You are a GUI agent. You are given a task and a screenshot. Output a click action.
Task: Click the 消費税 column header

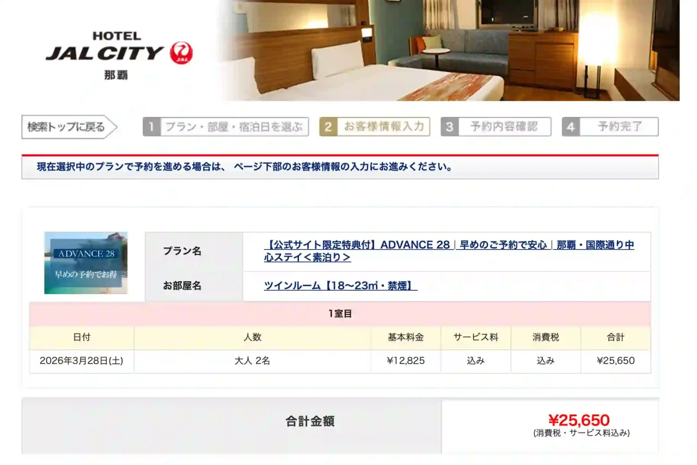pyautogui.click(x=546, y=338)
